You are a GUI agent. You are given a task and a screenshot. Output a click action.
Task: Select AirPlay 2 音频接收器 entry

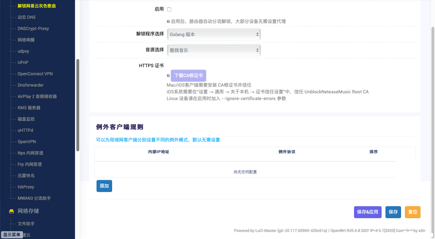(37, 97)
